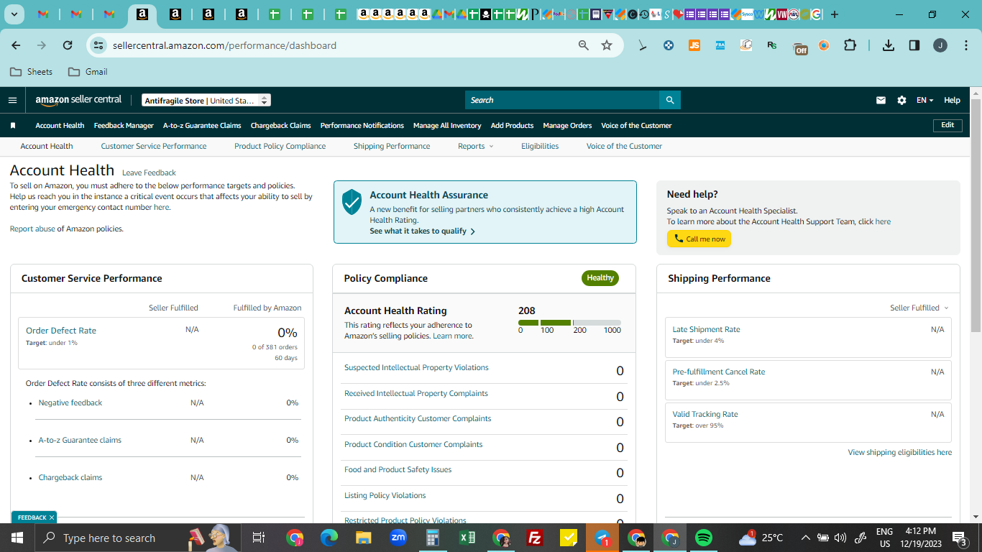The width and height of the screenshot is (982, 552).
Task: Open Chargeback Claims in the top navigation
Action: [x=280, y=126]
